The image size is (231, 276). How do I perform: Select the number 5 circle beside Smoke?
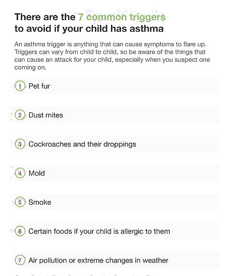[20, 202]
